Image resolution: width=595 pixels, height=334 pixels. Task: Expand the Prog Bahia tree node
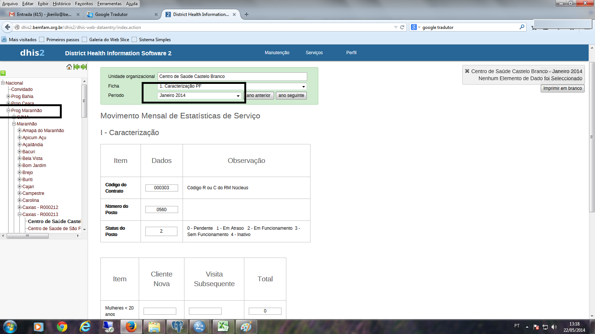8,96
